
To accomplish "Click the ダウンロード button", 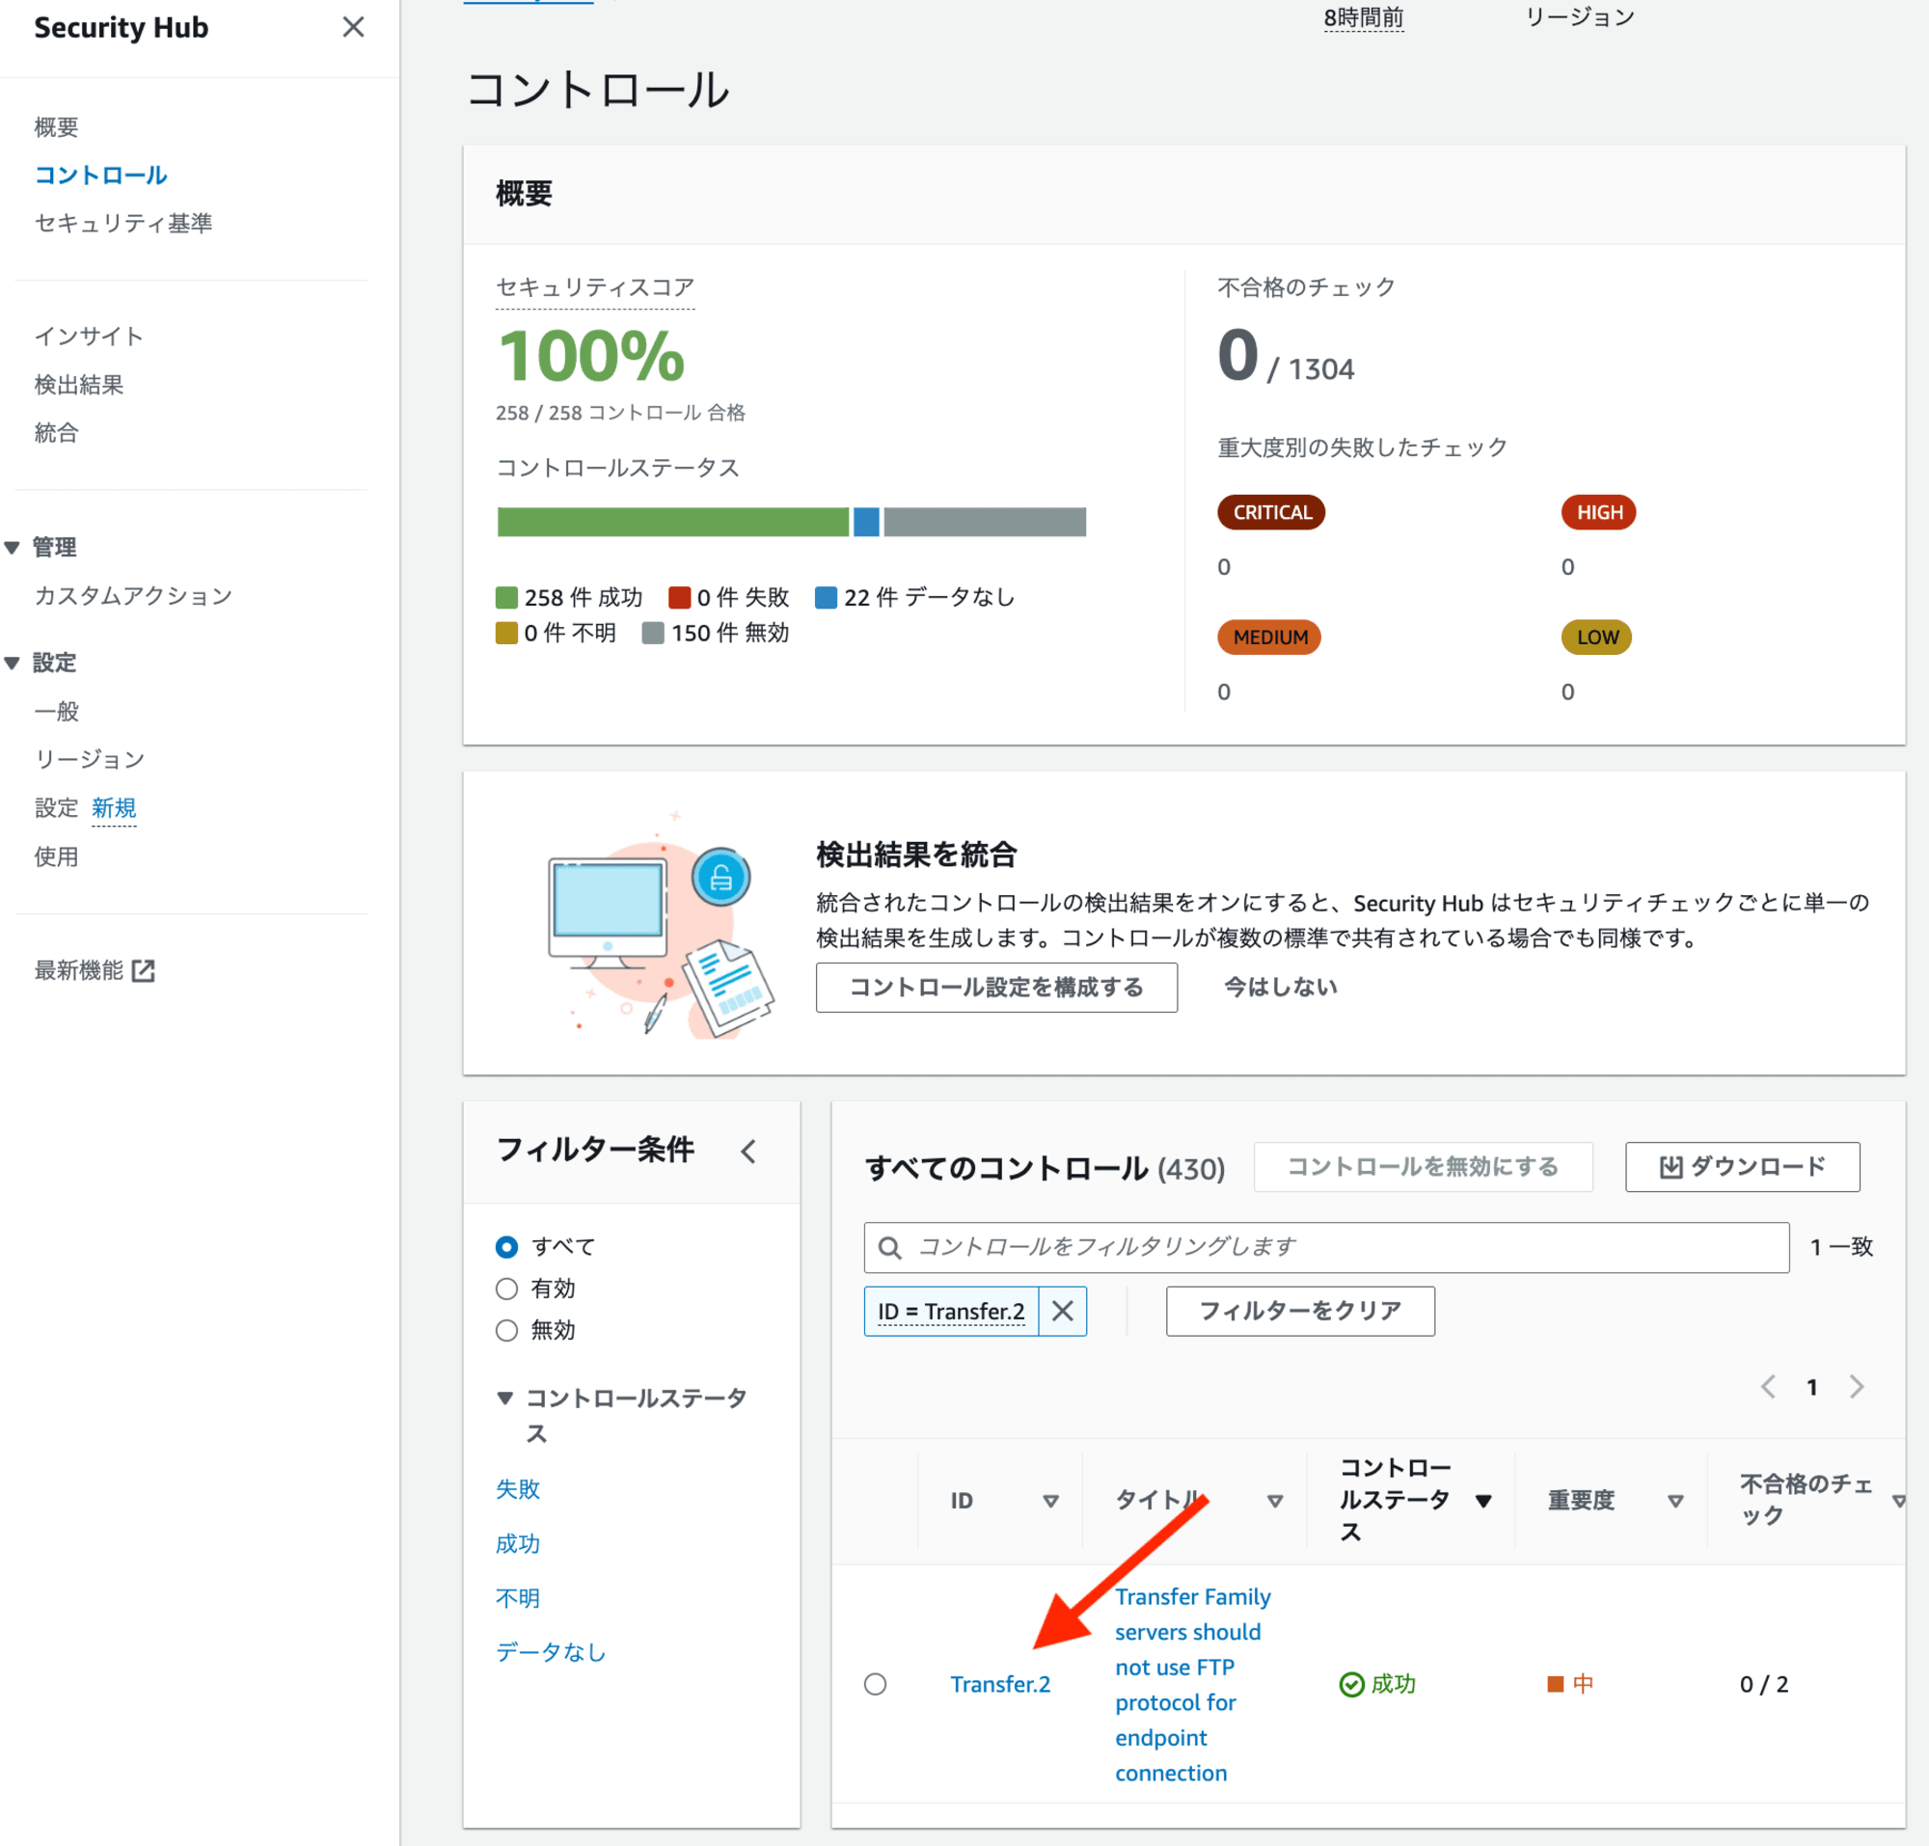I will (x=1742, y=1167).
